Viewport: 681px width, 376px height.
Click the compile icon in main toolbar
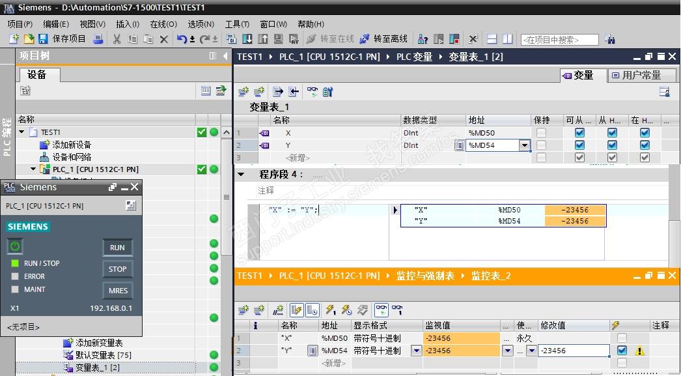(231, 39)
